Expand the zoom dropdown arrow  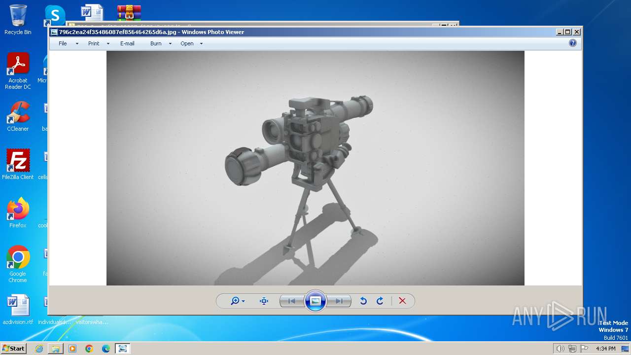[243, 301]
